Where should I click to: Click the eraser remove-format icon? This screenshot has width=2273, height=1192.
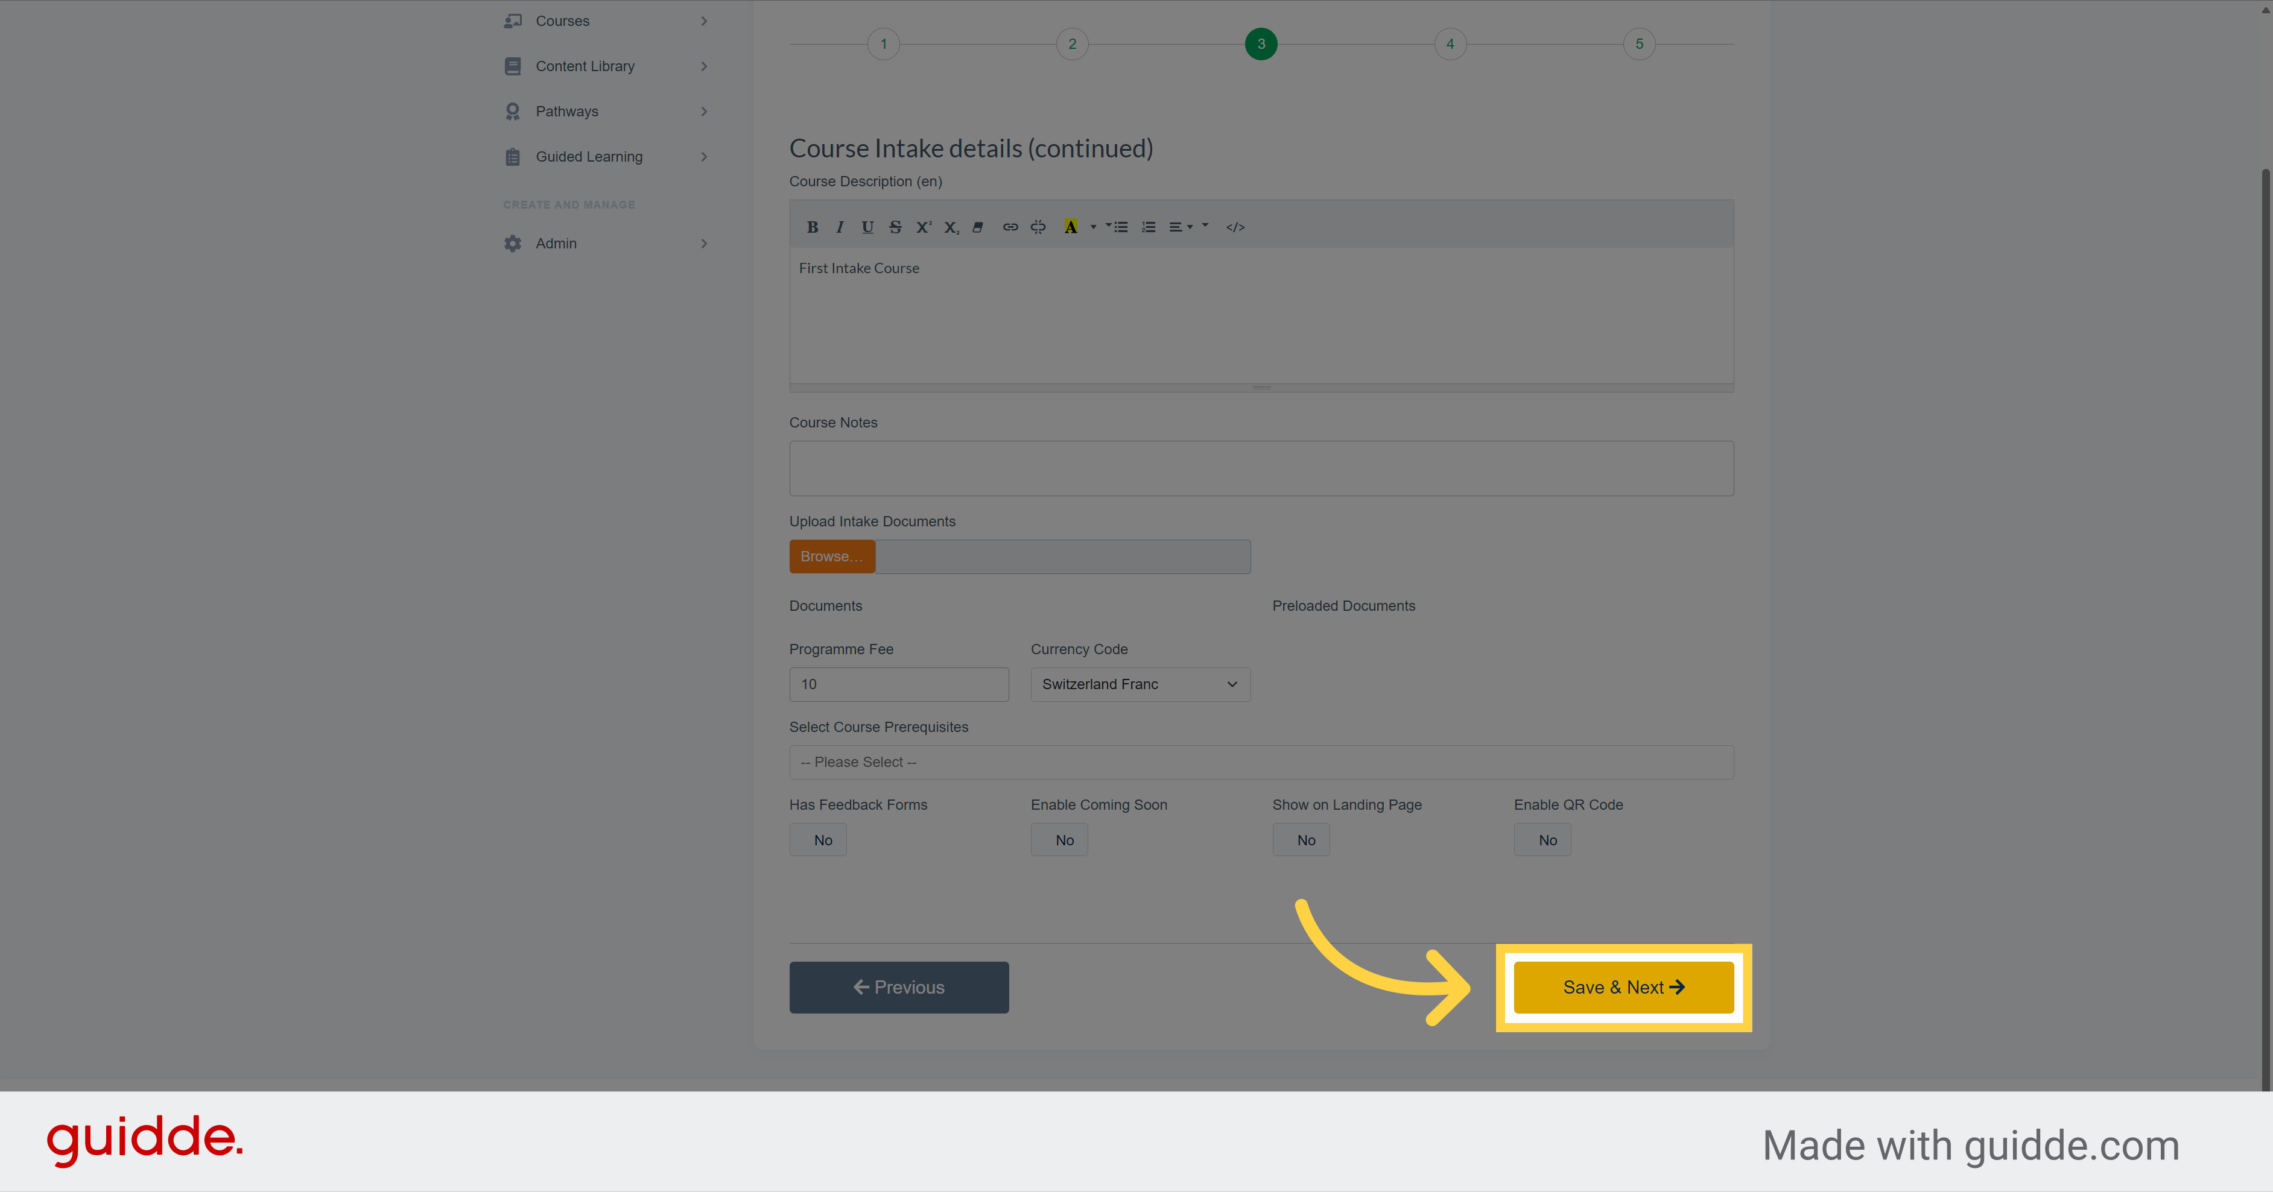pos(978,227)
